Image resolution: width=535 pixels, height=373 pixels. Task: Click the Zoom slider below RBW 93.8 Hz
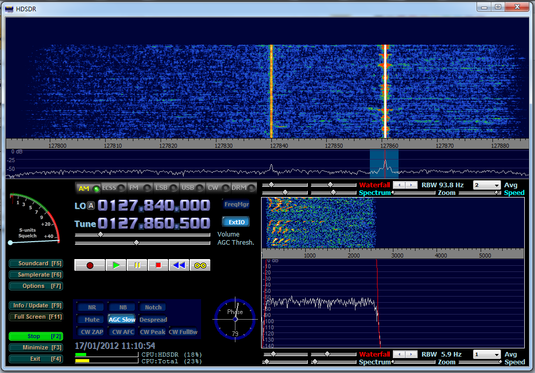click(413, 193)
